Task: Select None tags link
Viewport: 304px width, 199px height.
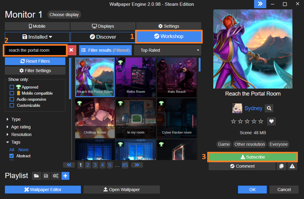Action: coord(23,150)
